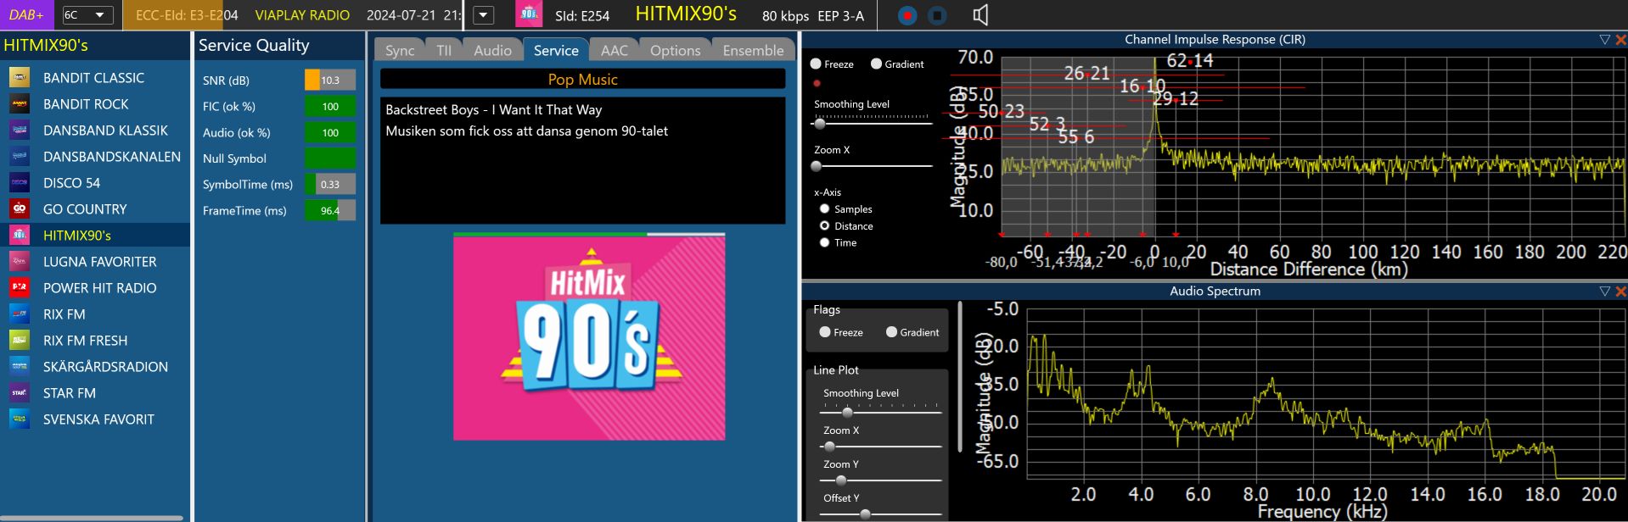Select the RIX FM station icon
The height and width of the screenshot is (522, 1628).
pos(20,314)
